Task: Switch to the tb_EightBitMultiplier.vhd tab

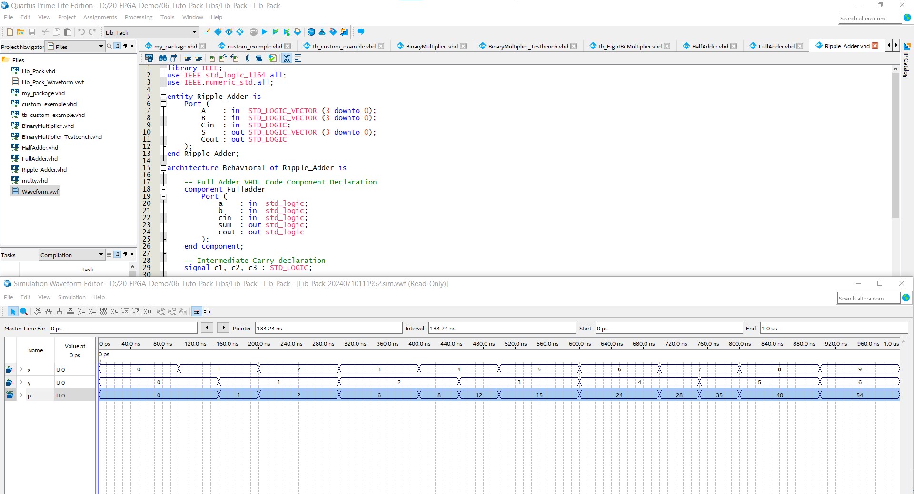Action: coord(630,46)
